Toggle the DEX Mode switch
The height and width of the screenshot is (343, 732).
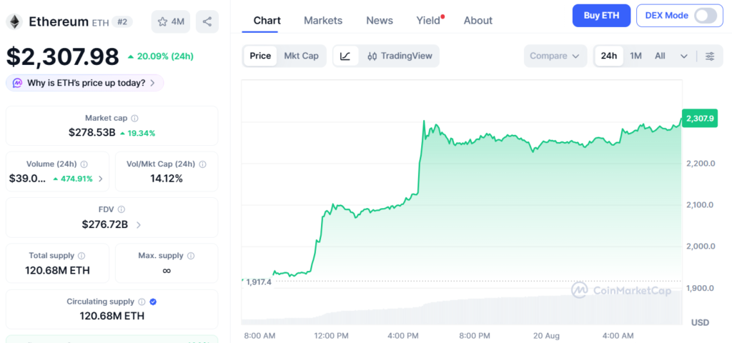coord(705,16)
